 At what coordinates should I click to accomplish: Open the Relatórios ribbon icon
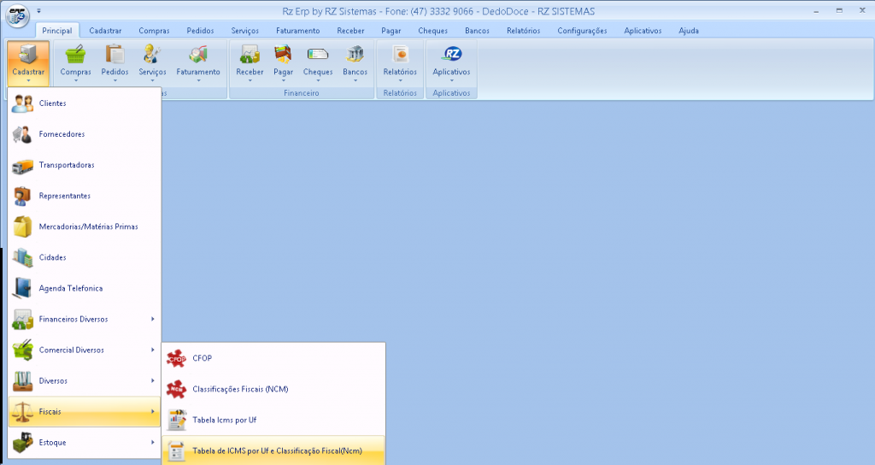pos(400,56)
